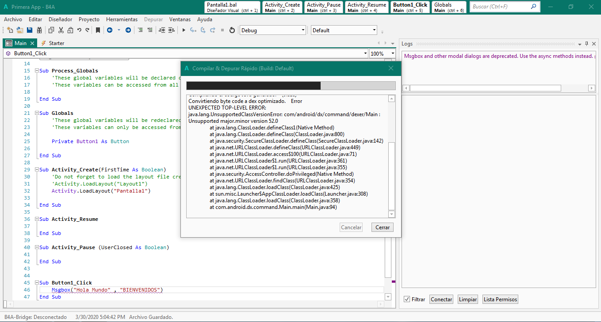601x322 pixels.
Task: Expand the Button1_Click sub selector dropdown
Action: [365, 53]
